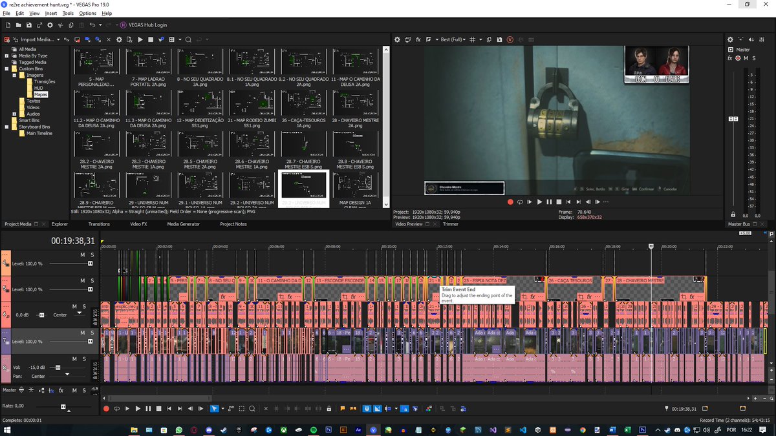The image size is (776, 436).
Task: Expand the Audios bin
Action: (x=14, y=114)
